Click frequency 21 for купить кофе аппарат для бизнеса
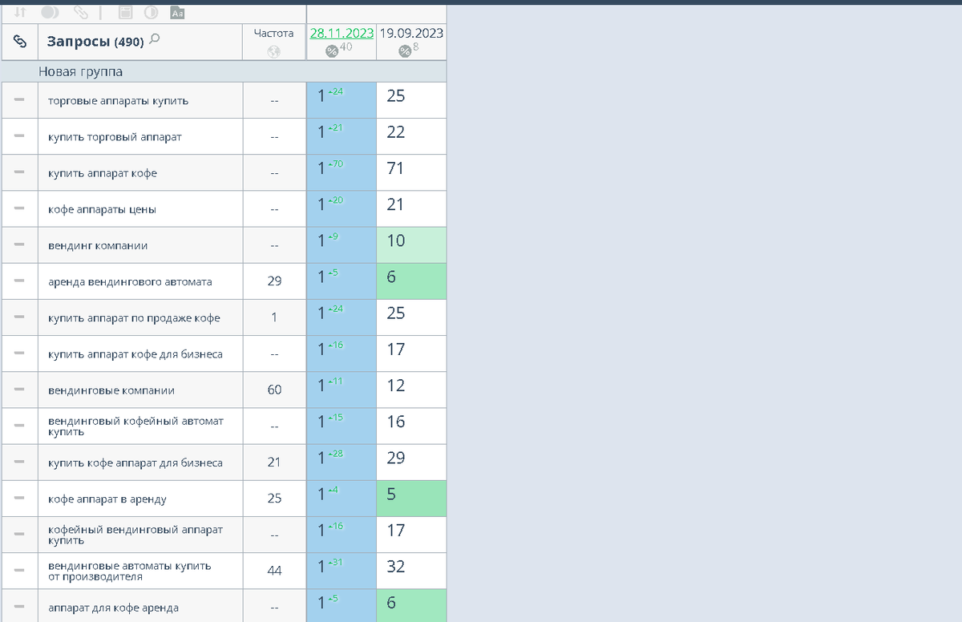Viewport: 962px width, 622px height. click(x=274, y=462)
